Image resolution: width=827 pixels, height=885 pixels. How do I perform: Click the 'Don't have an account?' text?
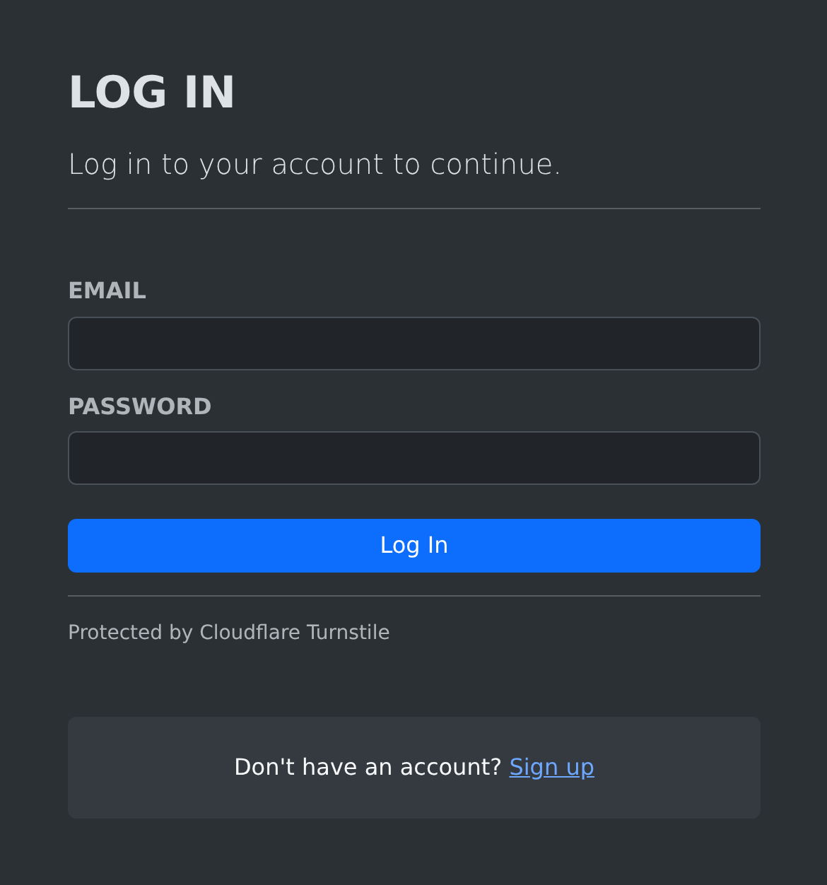click(x=368, y=767)
